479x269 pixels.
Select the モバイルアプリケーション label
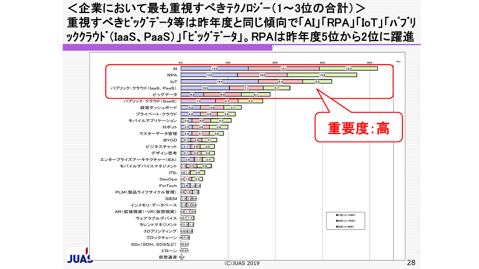point(153,120)
